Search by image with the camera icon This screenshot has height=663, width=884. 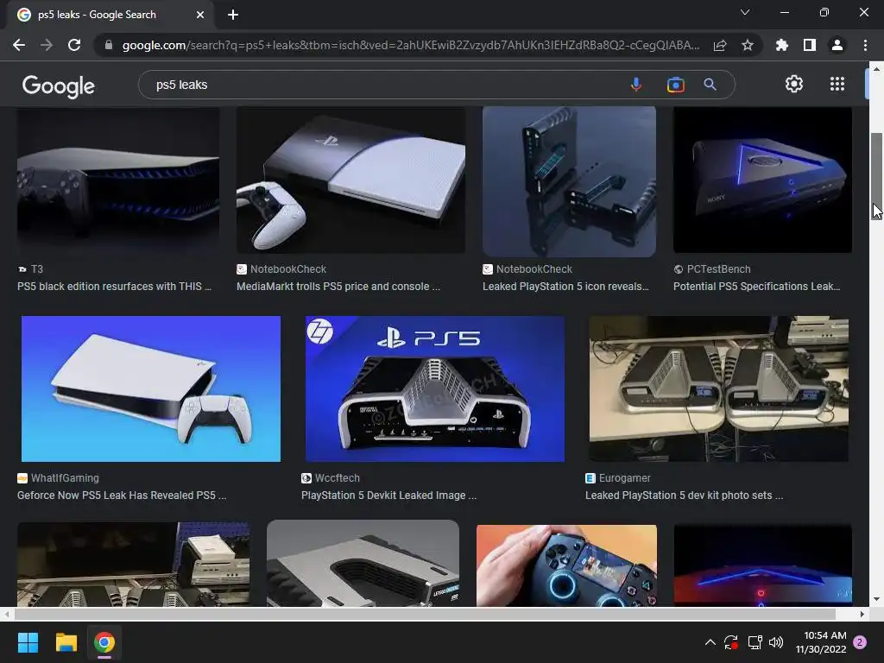pyautogui.click(x=675, y=85)
